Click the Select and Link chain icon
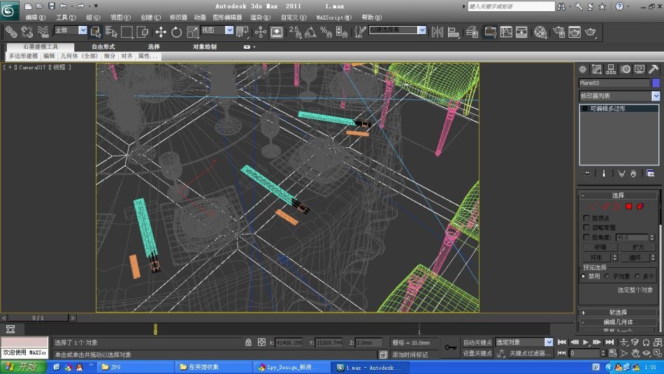 (11, 31)
